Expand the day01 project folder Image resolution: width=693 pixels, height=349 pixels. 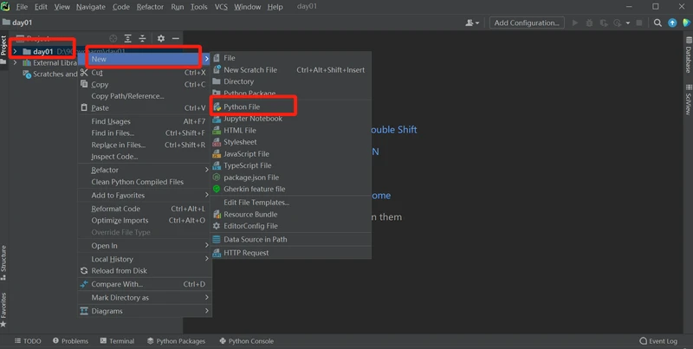pyautogui.click(x=15, y=51)
